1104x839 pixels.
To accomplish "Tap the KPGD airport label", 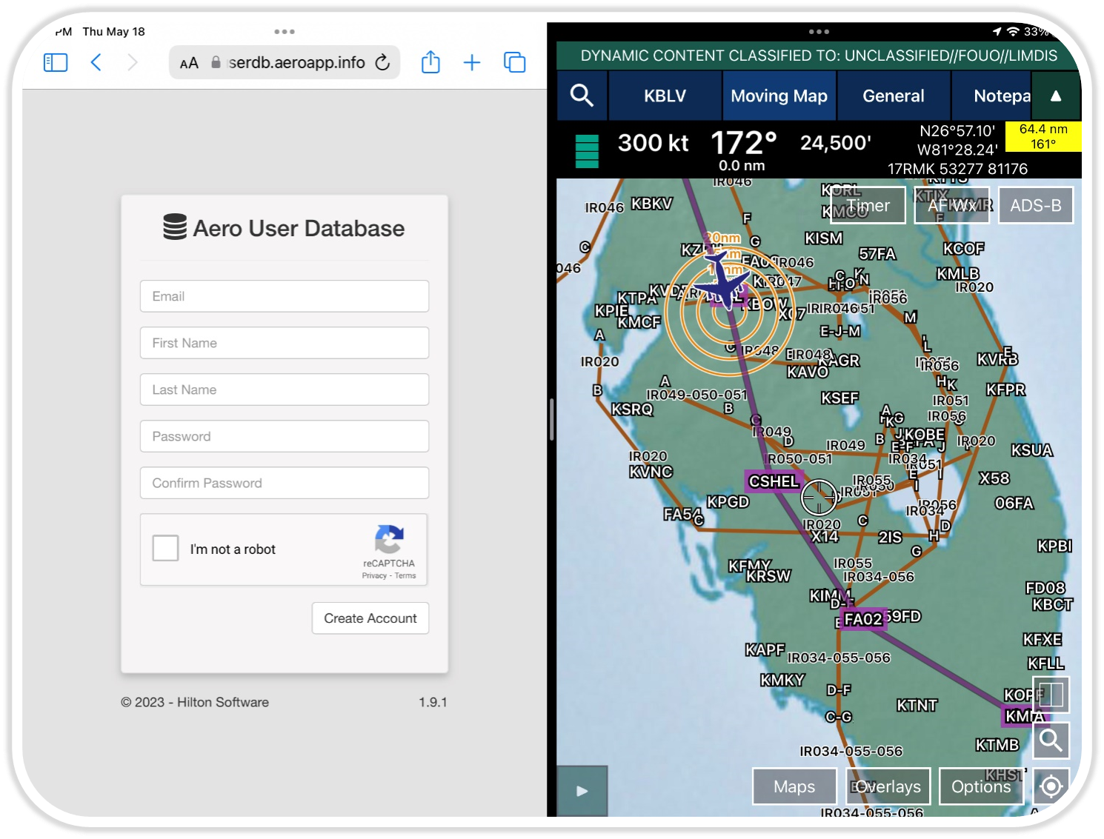I will click(x=728, y=501).
